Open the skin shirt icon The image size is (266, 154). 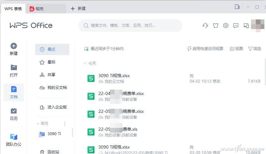tap(216, 26)
